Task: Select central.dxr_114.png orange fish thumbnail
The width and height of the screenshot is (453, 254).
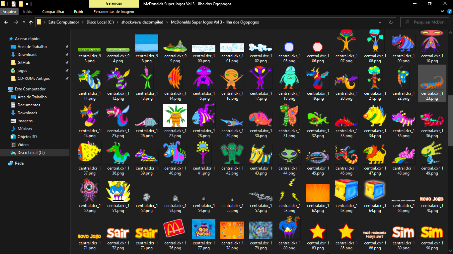Action: tap(175, 78)
